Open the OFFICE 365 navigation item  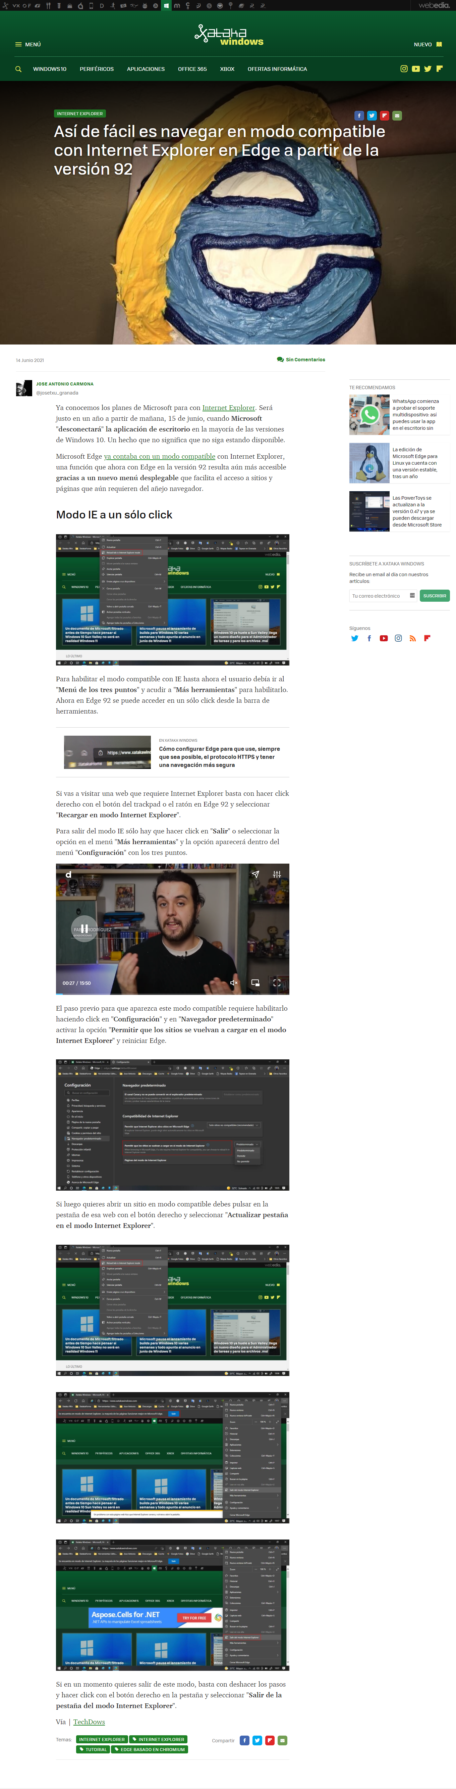(x=192, y=69)
